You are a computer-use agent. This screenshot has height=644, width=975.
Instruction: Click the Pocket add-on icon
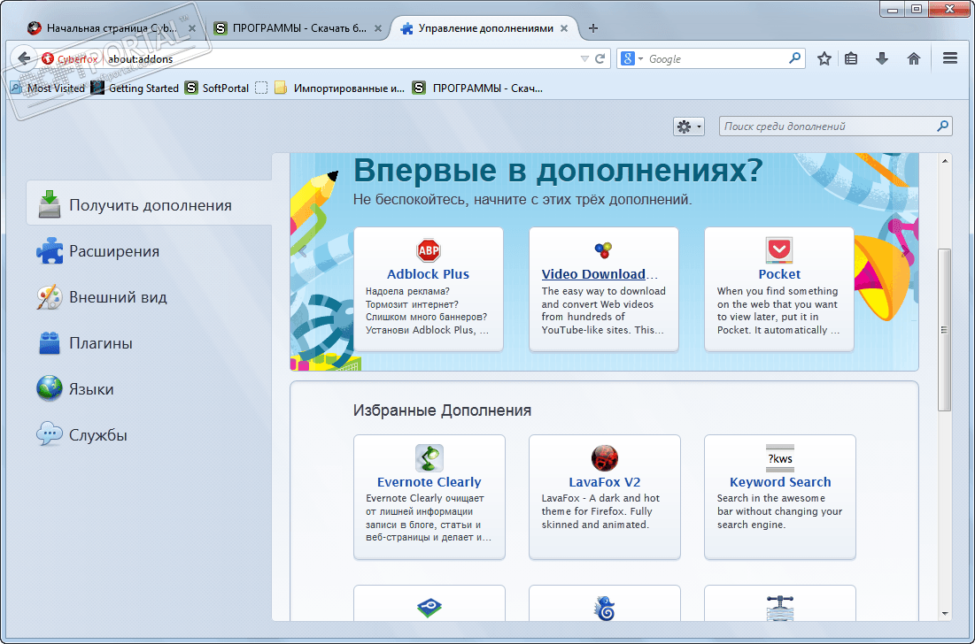pyautogui.click(x=779, y=250)
